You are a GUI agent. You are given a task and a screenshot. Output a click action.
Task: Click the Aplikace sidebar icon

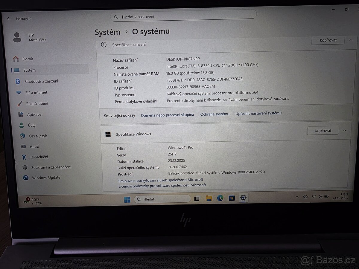click(x=21, y=114)
